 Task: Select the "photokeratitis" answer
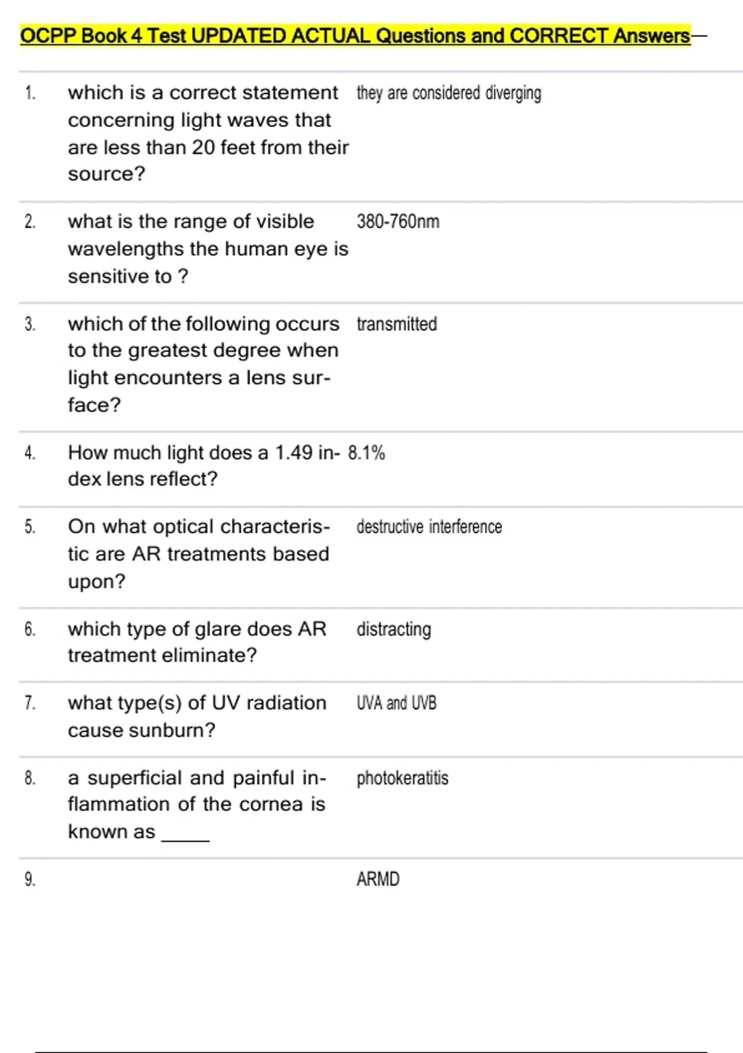(x=402, y=778)
